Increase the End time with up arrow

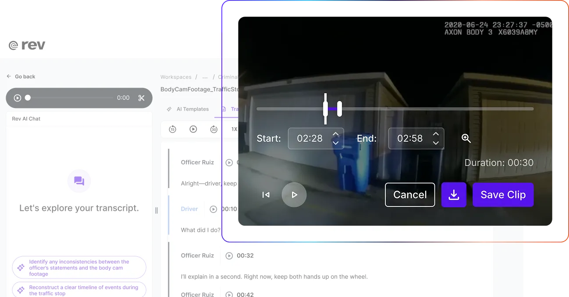pyautogui.click(x=436, y=134)
